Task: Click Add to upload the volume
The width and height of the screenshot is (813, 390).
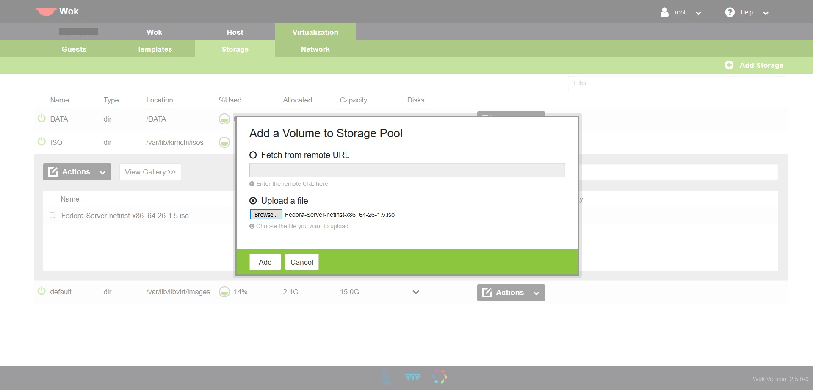Action: 265,262
